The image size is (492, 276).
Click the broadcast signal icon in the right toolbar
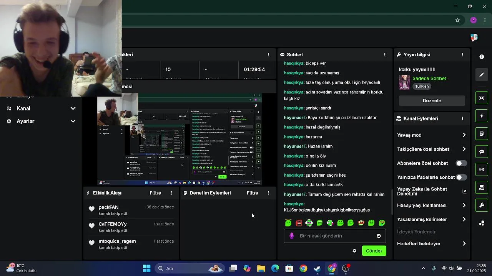482,169
